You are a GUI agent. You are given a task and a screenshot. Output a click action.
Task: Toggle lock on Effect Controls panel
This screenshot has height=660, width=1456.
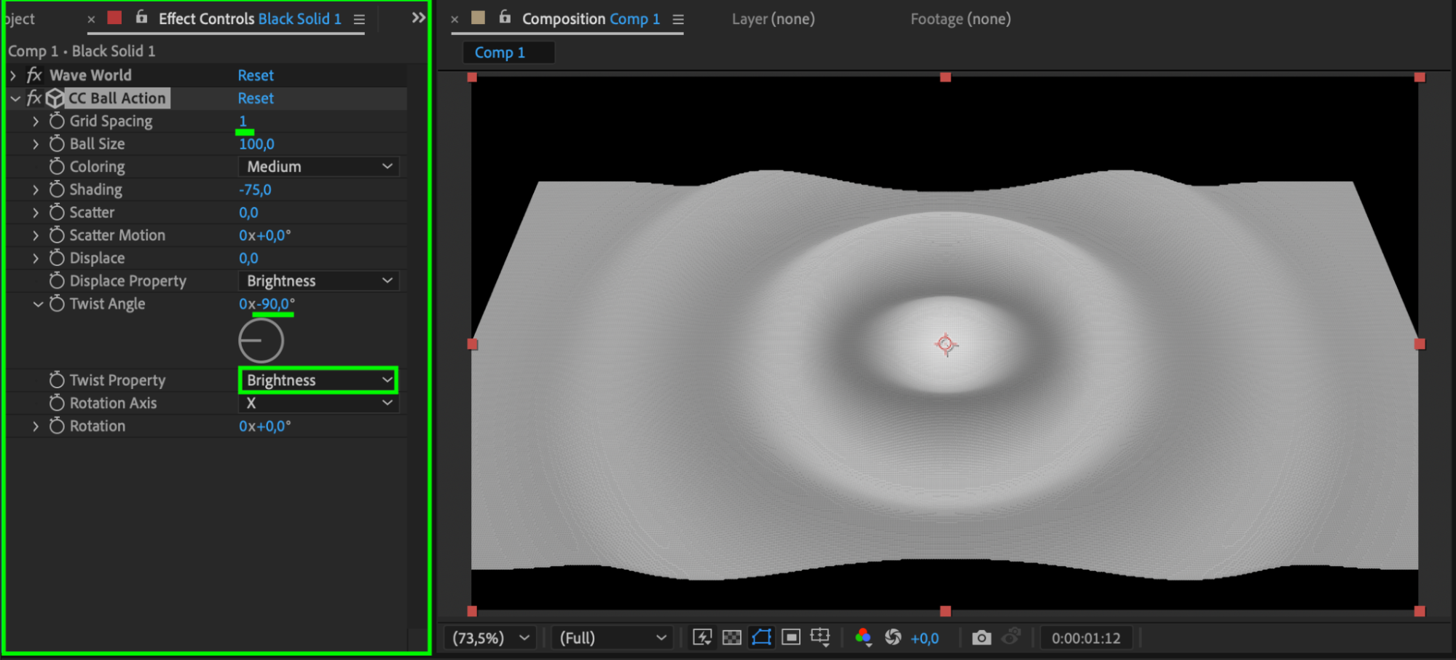point(141,17)
